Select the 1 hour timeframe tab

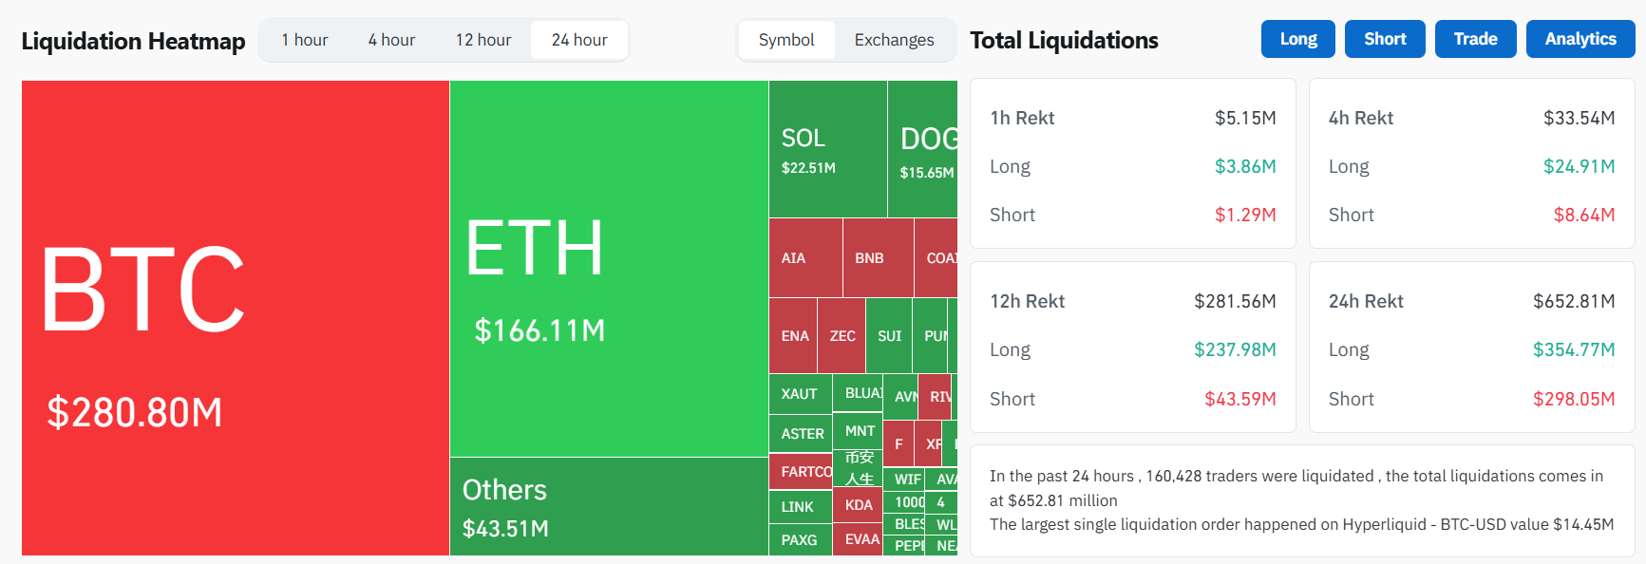tap(304, 40)
